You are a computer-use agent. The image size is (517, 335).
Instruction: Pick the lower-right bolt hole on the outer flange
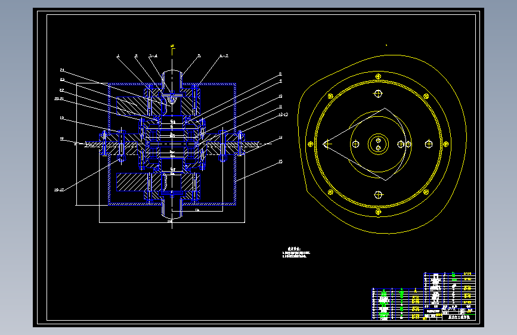tap(426, 192)
